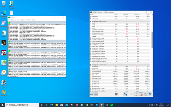Close sensors with the blue X icon
This screenshot has height=107, width=171.
(150, 94)
